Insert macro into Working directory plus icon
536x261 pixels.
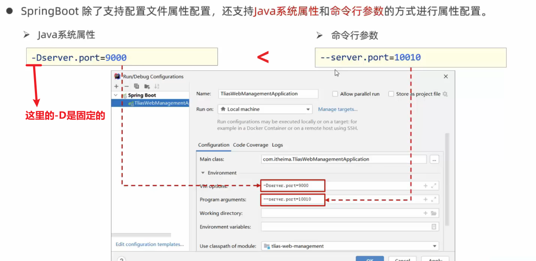425,213
